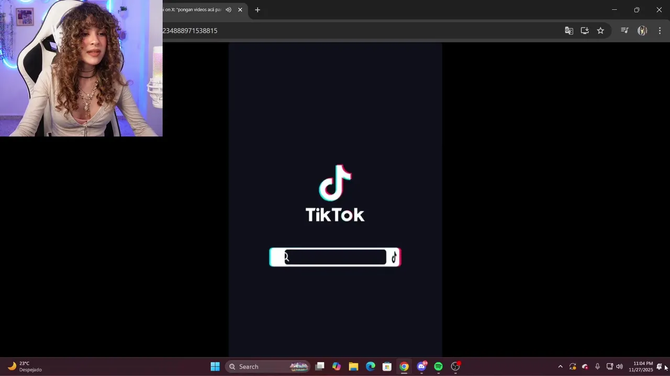The image size is (670, 376).
Task: Open Chrome's three-dot menu
Action: pyautogui.click(x=660, y=31)
